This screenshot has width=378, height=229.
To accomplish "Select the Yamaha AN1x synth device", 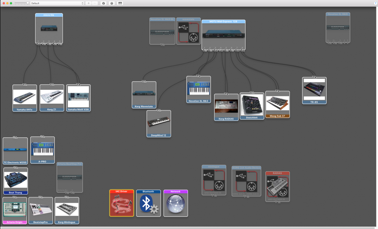I will 25,98.
